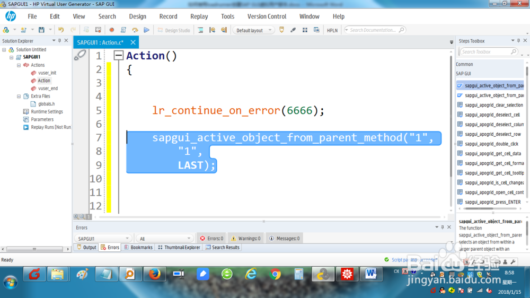Select sapgui_apogrid_double_click step
The height and width of the screenshot is (298, 530).
pos(490,144)
